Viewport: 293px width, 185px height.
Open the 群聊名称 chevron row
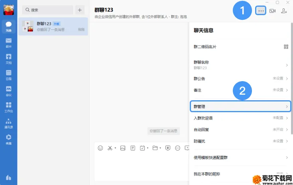(x=241, y=65)
